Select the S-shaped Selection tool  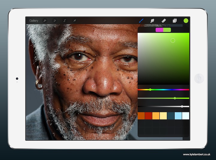point(64,21)
